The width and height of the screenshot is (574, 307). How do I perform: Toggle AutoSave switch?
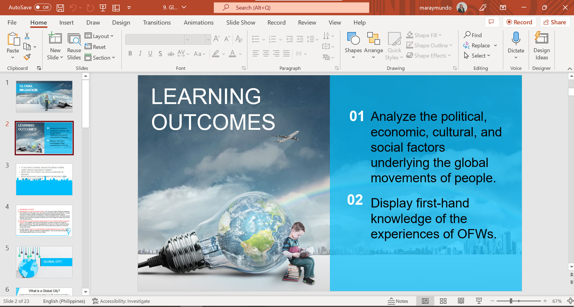pos(43,7)
